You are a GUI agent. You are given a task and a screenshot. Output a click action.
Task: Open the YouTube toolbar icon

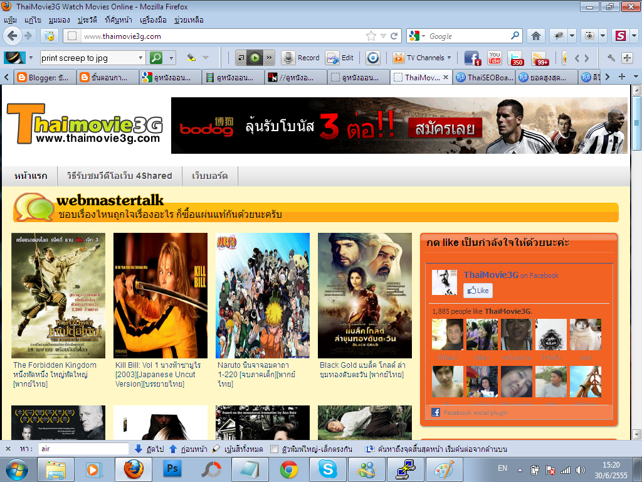(494, 58)
